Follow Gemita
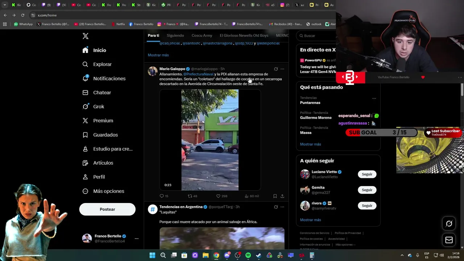The width and height of the screenshot is (464, 261). coord(367,190)
